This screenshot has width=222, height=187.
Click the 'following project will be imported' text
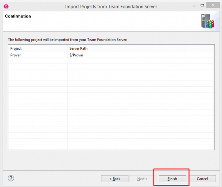(x=68, y=40)
